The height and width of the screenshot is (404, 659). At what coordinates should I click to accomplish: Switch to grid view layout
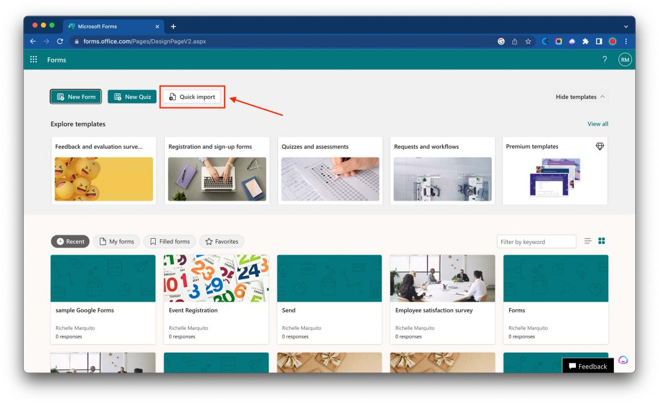[x=601, y=241]
